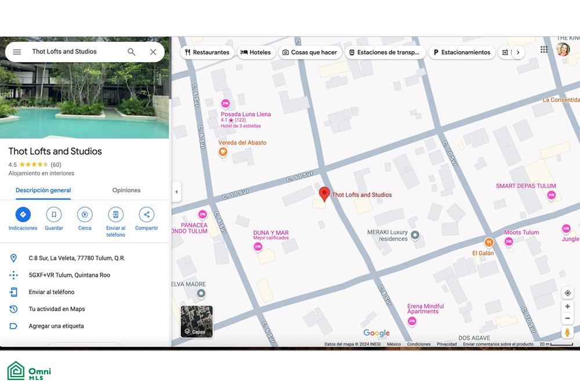The width and height of the screenshot is (580, 387).
Task: Zoom in with plus button
Action: 567,306
